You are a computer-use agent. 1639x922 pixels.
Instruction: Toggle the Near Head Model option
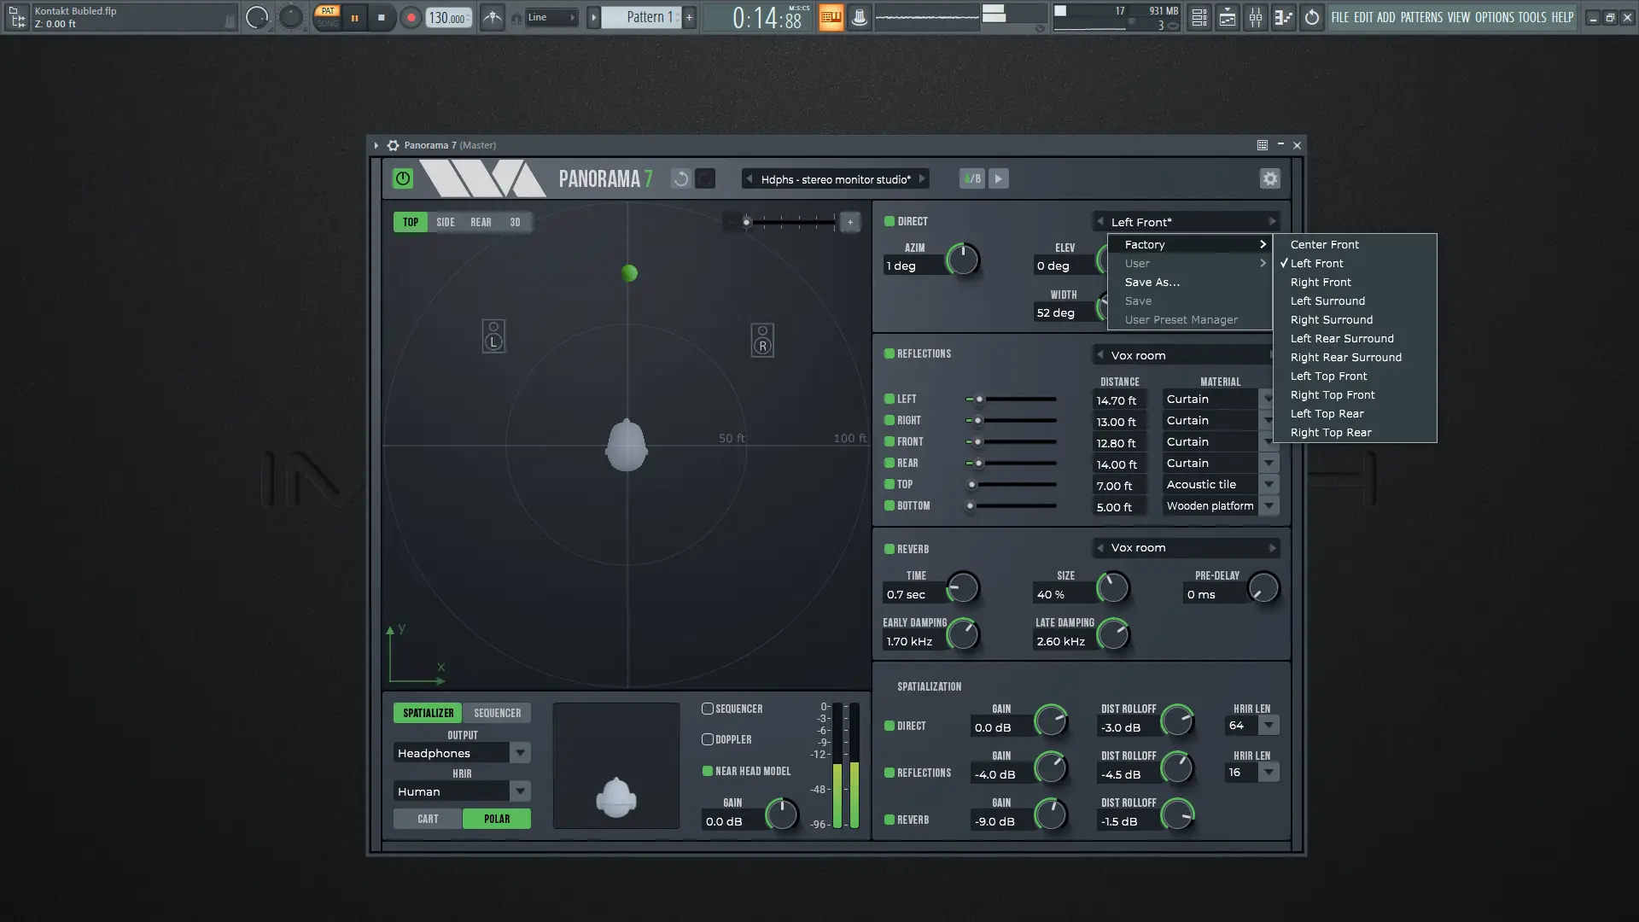click(x=708, y=770)
